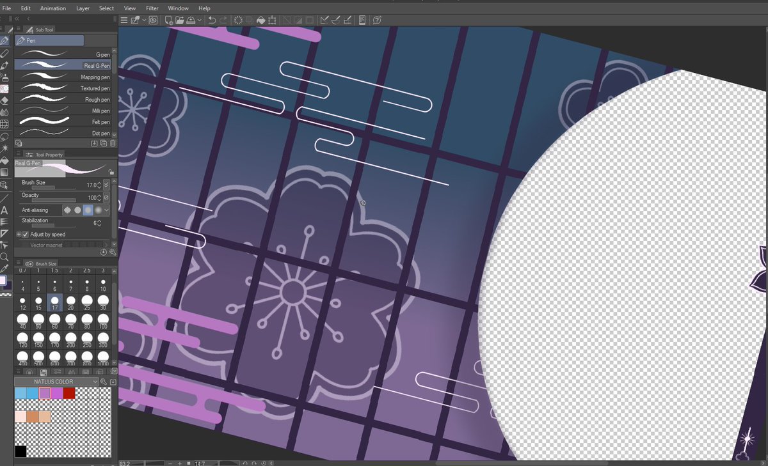This screenshot has width=768, height=466.
Task: Click hamburger menu icon in command bar
Action: pos(124,20)
